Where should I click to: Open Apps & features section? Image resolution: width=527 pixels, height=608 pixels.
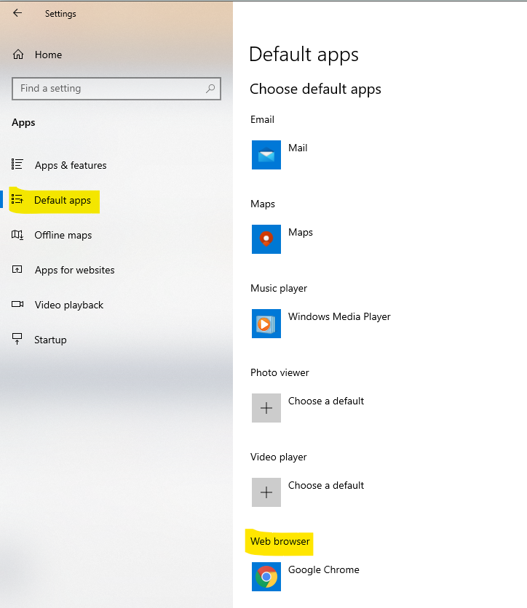pos(70,165)
